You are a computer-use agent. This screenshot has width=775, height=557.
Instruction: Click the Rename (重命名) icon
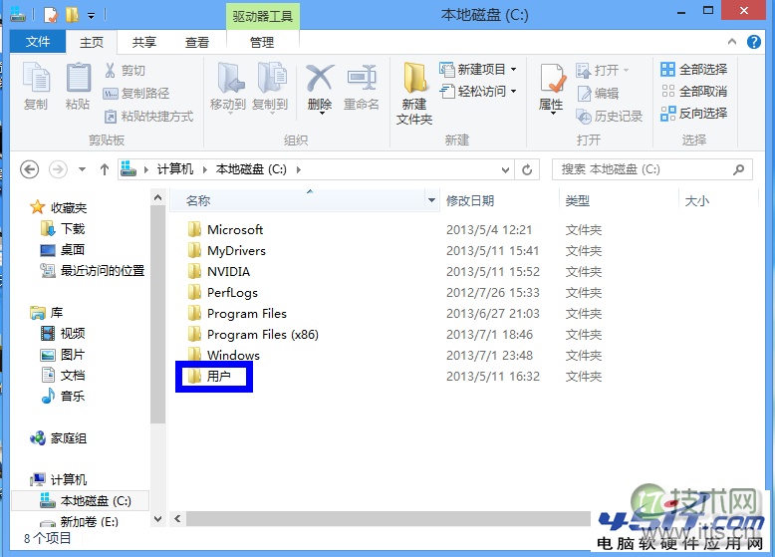pos(362,78)
